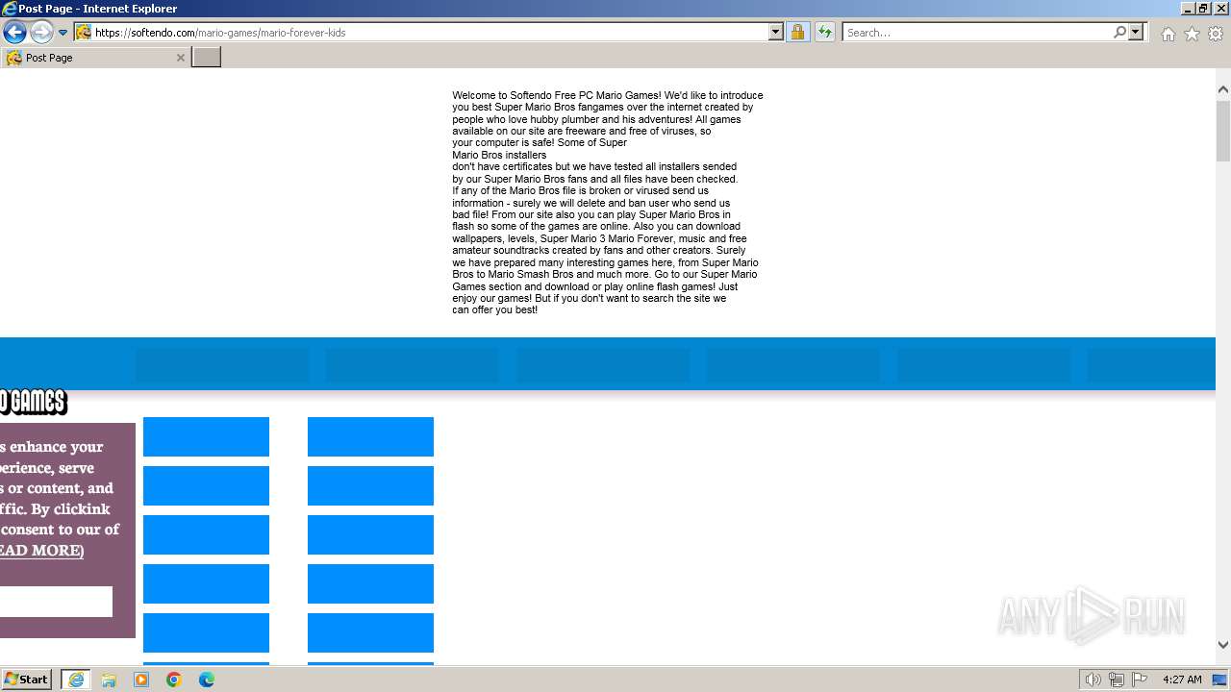Launch Edge from the taskbar
Image resolution: width=1231 pixels, height=692 pixels.
coord(207,680)
